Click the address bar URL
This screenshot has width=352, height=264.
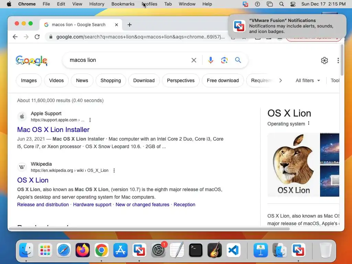140,37
